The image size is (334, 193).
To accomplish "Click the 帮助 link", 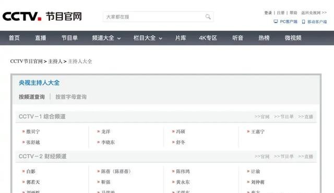I will click(293, 13).
